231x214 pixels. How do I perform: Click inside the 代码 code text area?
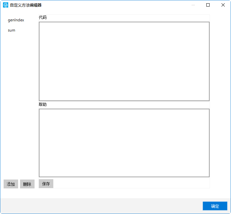click(x=124, y=61)
